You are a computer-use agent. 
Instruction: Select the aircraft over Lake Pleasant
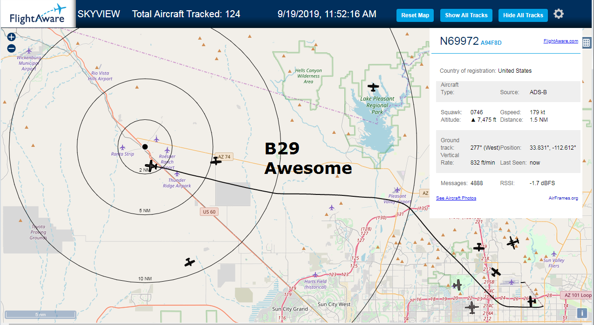[x=373, y=87]
